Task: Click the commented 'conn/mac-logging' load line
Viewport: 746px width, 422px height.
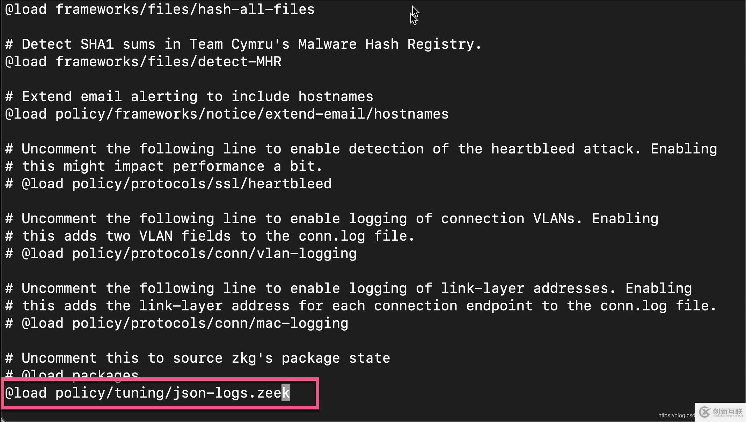Action: coord(177,323)
